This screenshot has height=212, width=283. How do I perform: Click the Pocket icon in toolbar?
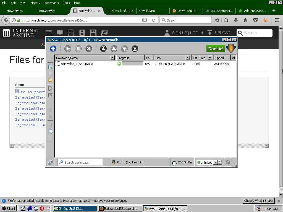coord(256,20)
